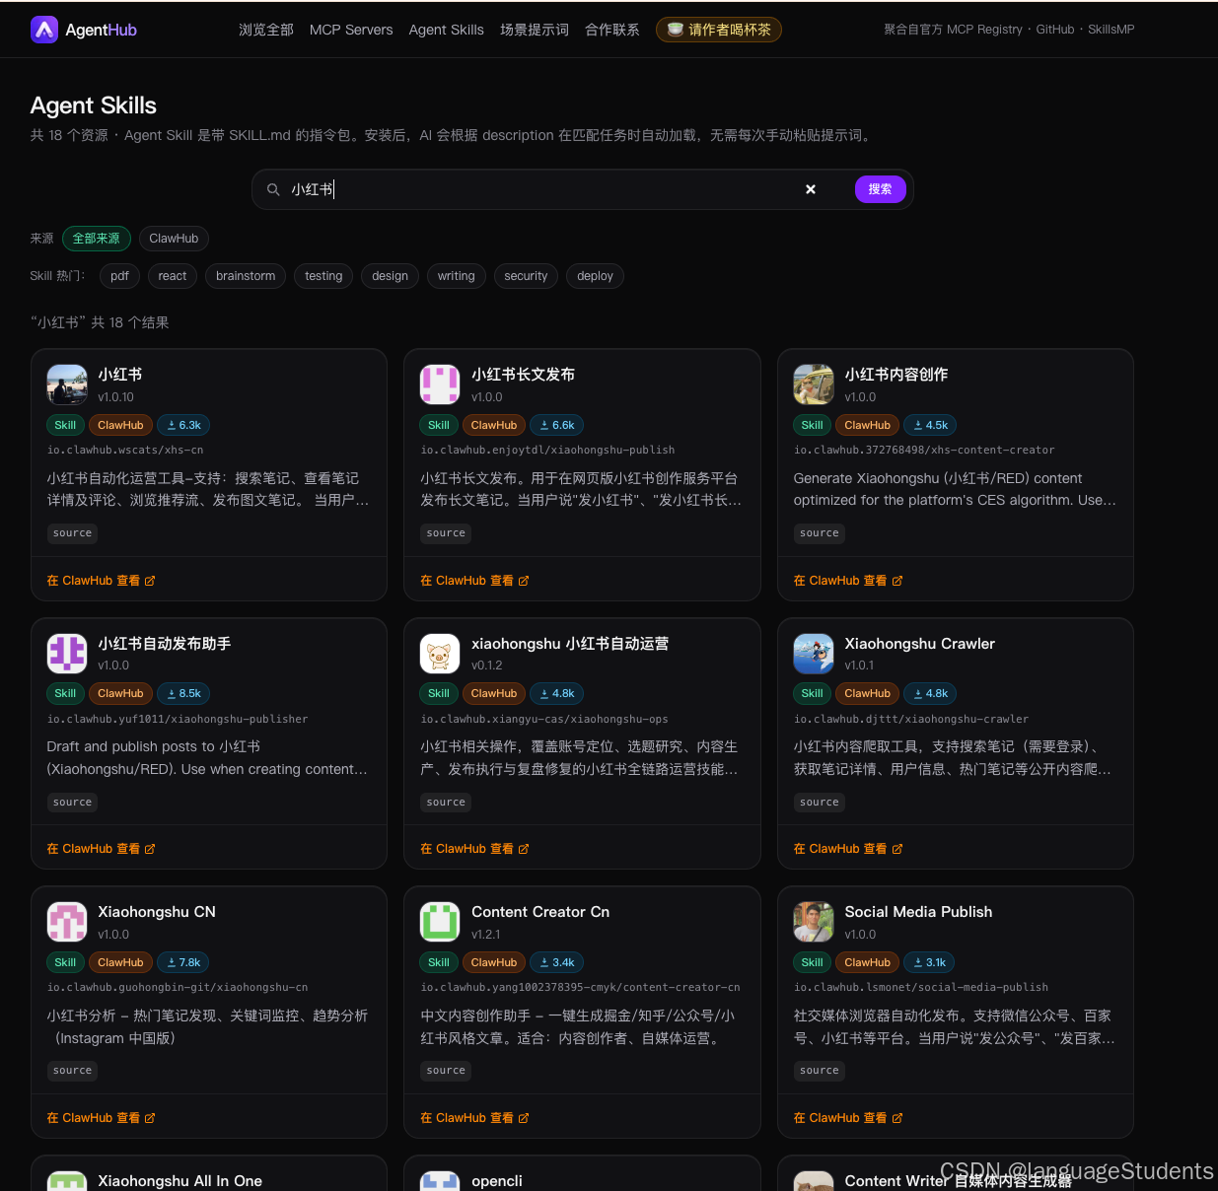This screenshot has width=1218, height=1191.
Task: Open the Content Creator Cn avatar icon
Action: coord(440,922)
